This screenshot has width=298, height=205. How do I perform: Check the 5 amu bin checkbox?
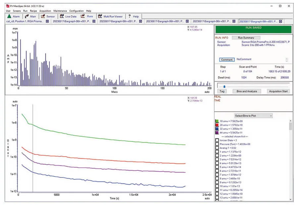tap(217, 167)
